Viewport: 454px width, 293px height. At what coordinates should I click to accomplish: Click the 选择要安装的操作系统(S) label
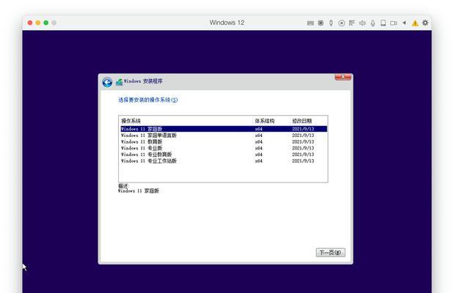click(x=148, y=100)
